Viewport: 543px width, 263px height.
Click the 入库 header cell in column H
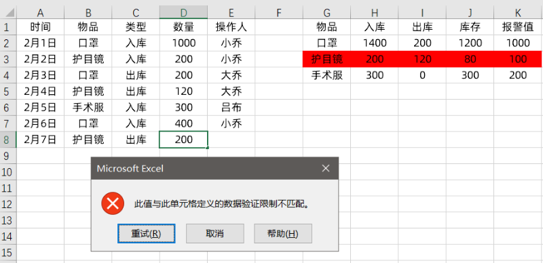[375, 27]
